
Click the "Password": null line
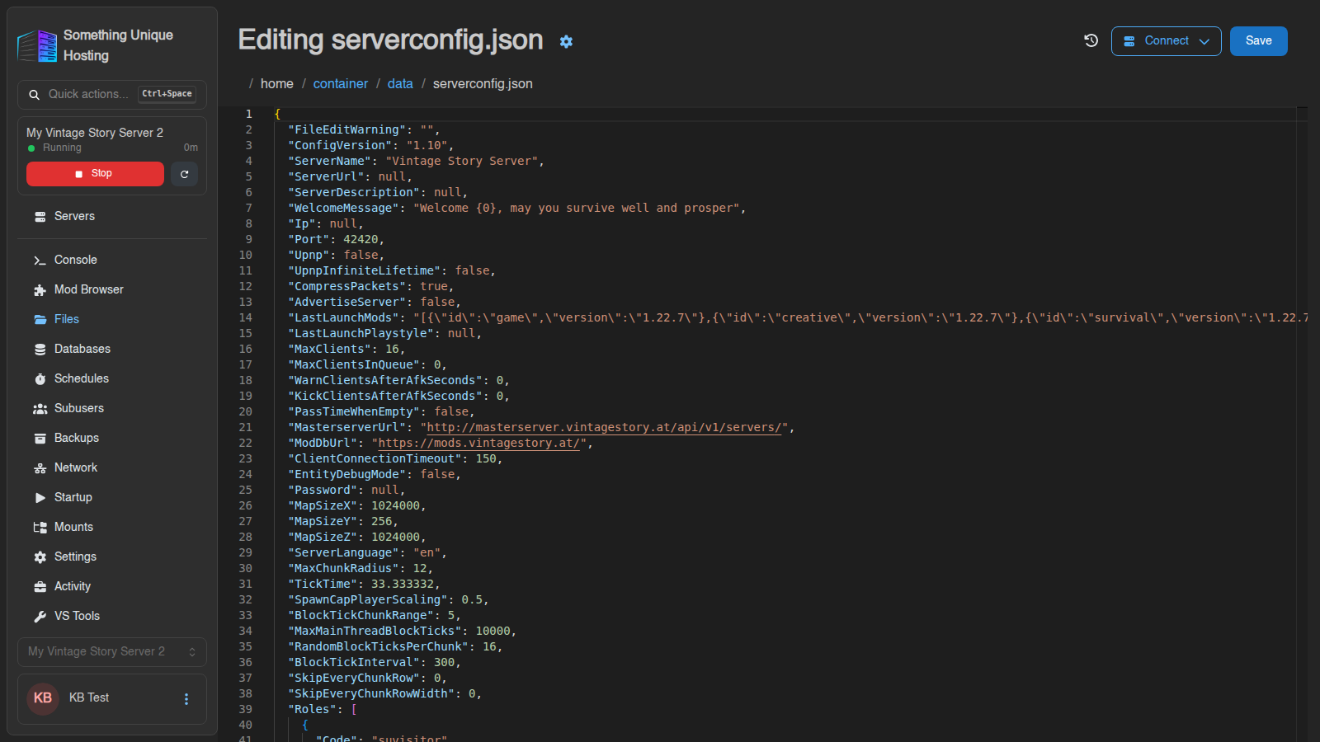[x=346, y=490]
